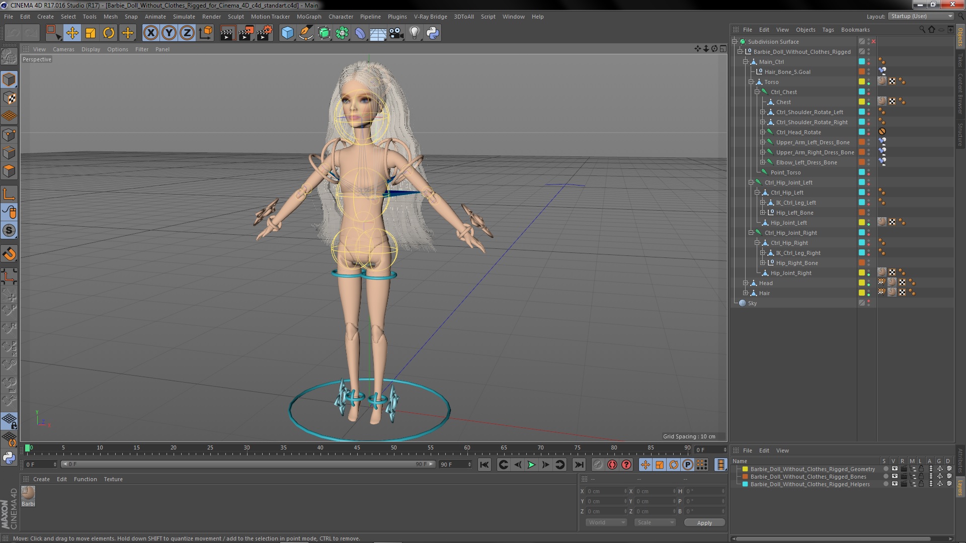Add a Cube primitive object
Image resolution: width=966 pixels, height=543 pixels.
click(287, 33)
